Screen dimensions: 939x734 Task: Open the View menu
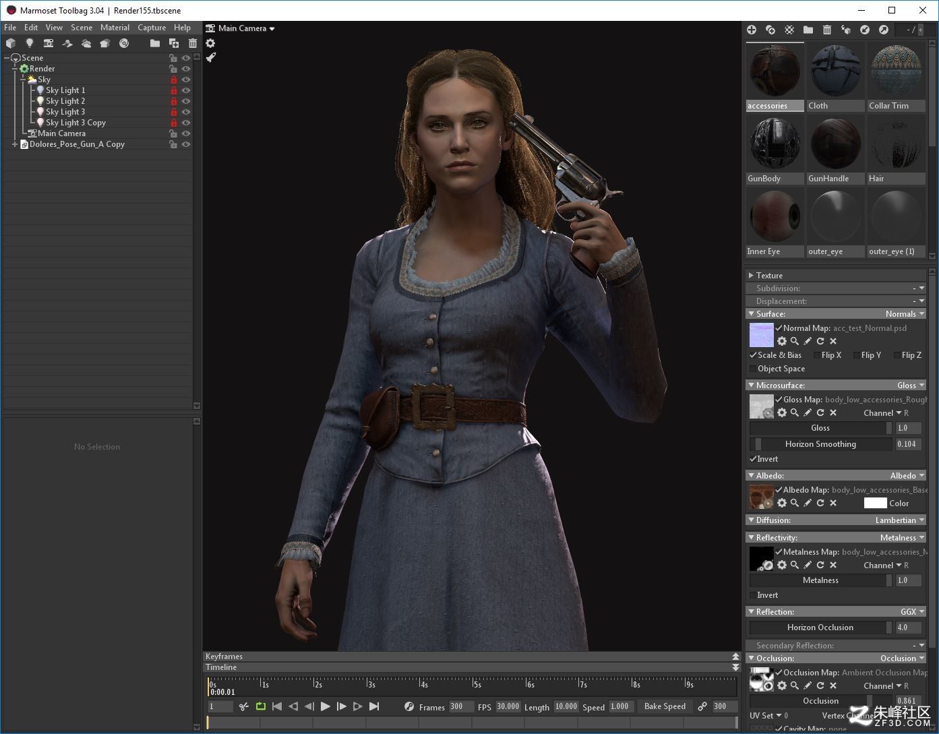(x=54, y=28)
